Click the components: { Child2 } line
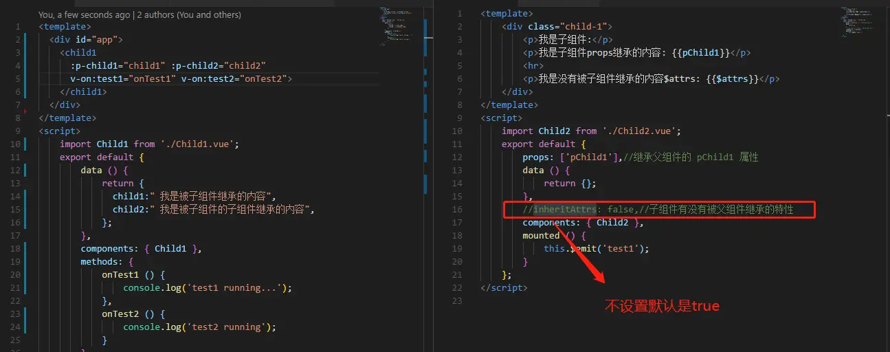 click(583, 223)
